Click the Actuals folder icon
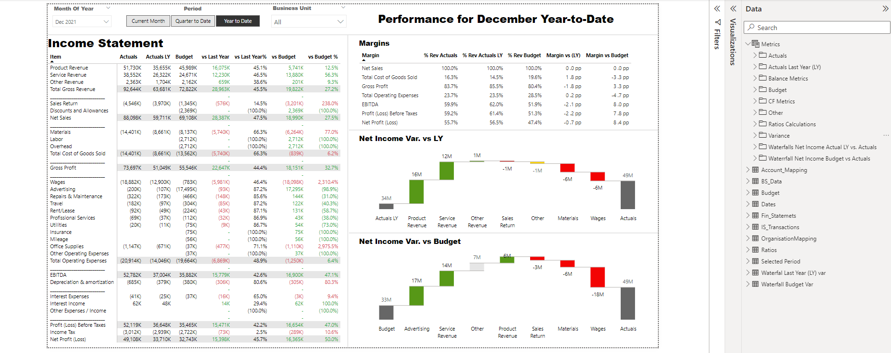The width and height of the screenshot is (891, 353). pyautogui.click(x=763, y=55)
